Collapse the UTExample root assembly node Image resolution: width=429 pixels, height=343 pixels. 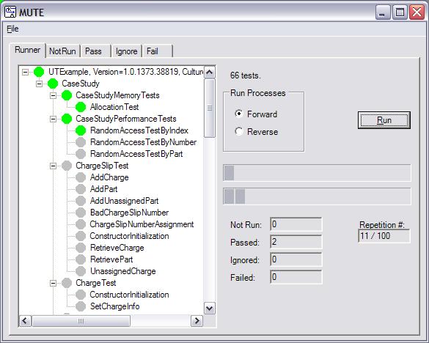(x=25, y=72)
